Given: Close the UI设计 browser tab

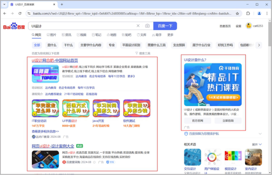Looking at the screenshot, I should 54,5.
